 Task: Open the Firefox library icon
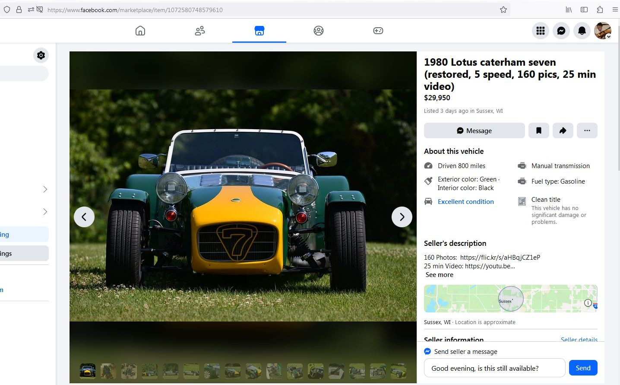tap(569, 10)
